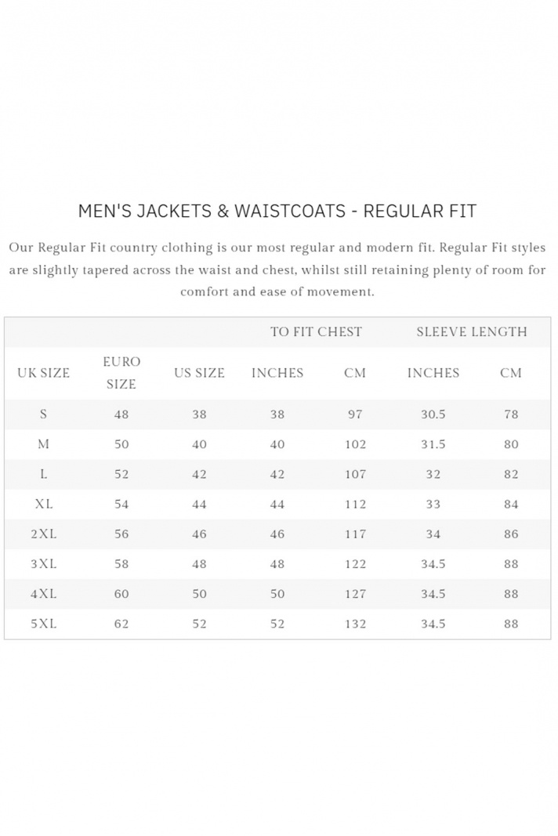Click Euro size 54 cell
The image size is (558, 836).
click(121, 504)
